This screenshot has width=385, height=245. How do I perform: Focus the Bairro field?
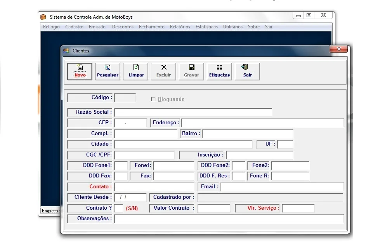pyautogui.click(x=248, y=134)
